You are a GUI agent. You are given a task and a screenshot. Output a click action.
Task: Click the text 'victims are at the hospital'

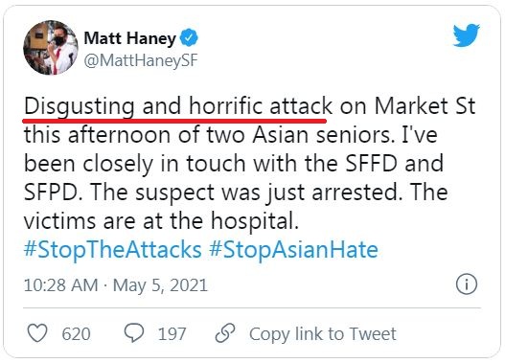click(x=159, y=221)
